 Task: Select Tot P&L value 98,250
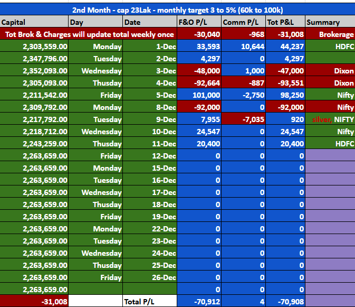[285, 95]
